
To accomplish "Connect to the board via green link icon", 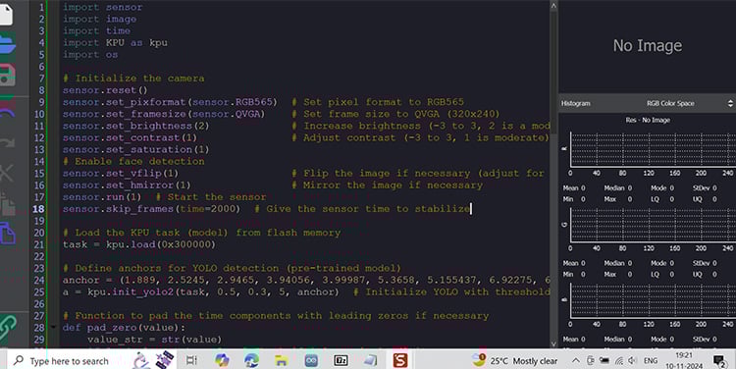I will tap(7, 328).
